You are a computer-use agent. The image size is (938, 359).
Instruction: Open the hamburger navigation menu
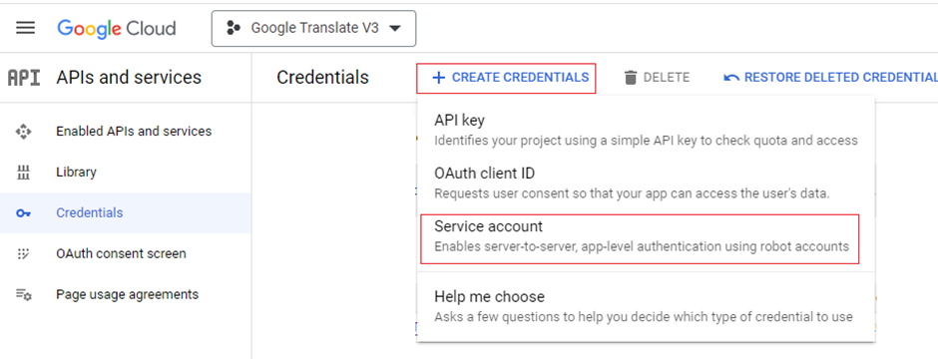click(25, 28)
